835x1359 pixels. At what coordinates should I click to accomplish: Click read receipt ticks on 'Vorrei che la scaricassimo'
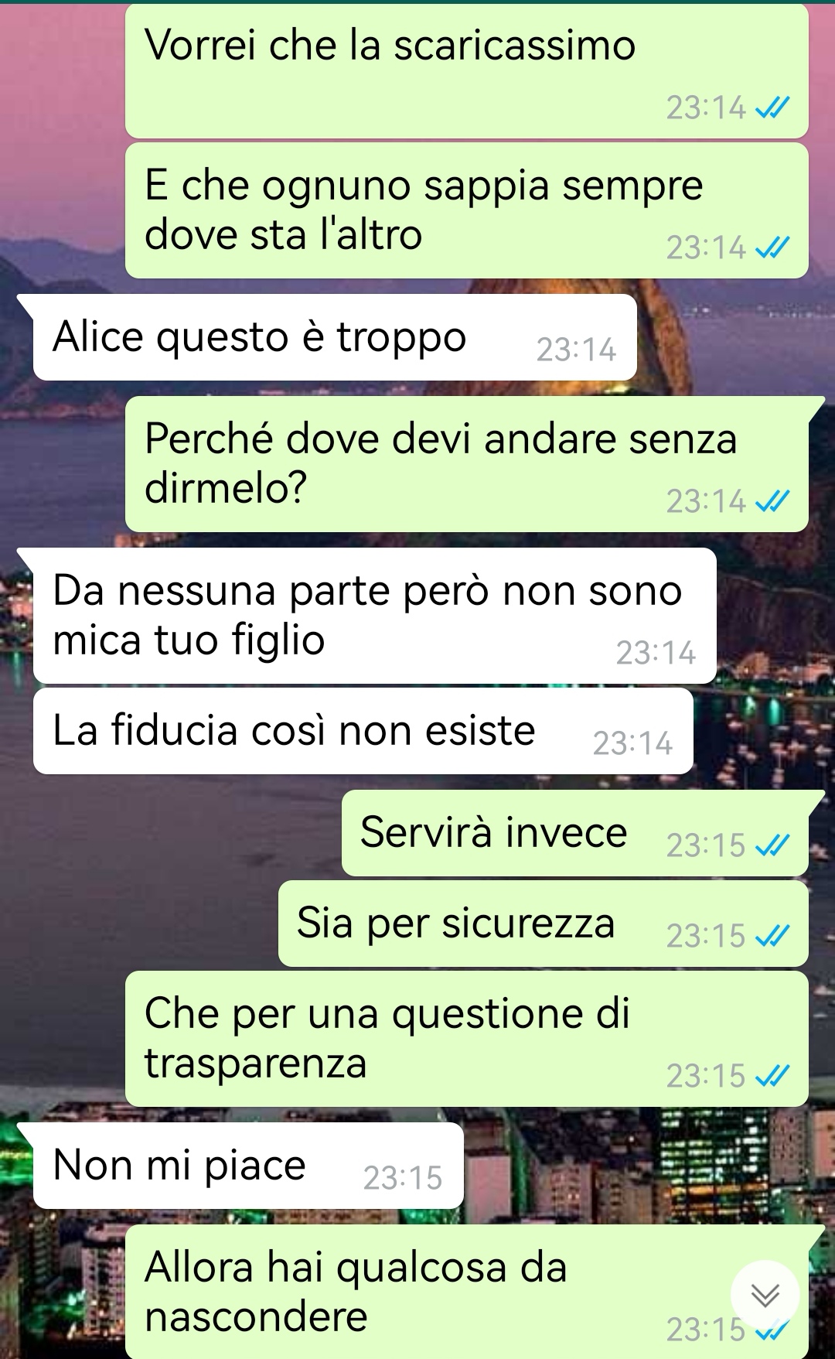[772, 108]
